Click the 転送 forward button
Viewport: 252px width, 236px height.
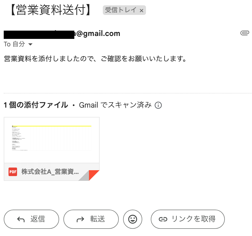click(91, 219)
